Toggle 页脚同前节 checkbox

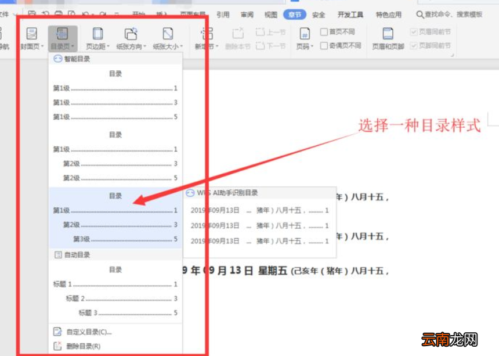pyautogui.click(x=414, y=46)
